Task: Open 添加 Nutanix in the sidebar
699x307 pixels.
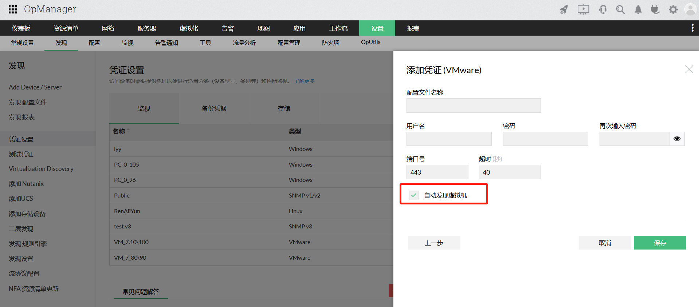Action: click(x=26, y=184)
